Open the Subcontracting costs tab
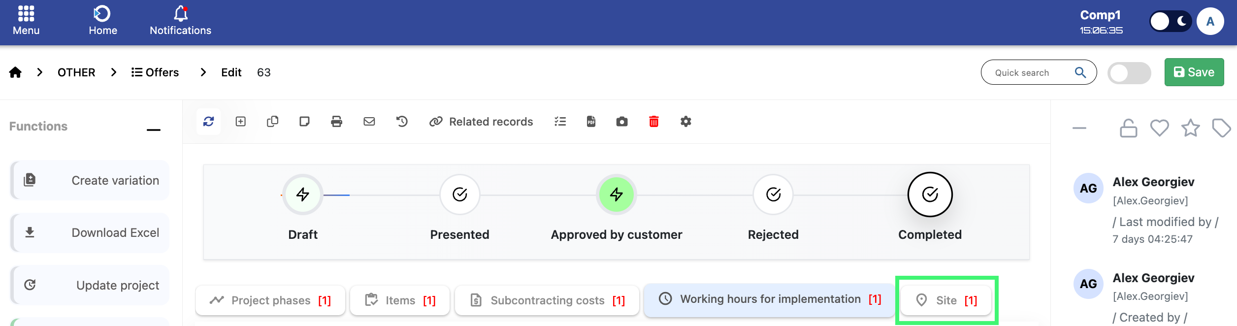The width and height of the screenshot is (1237, 326). point(547,300)
